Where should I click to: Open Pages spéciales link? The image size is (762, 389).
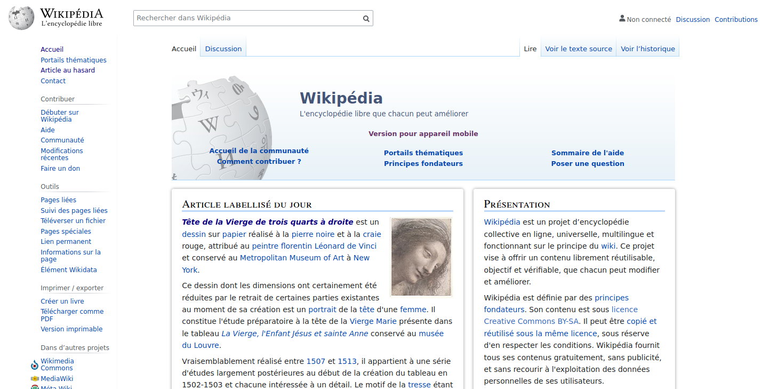[x=66, y=232]
